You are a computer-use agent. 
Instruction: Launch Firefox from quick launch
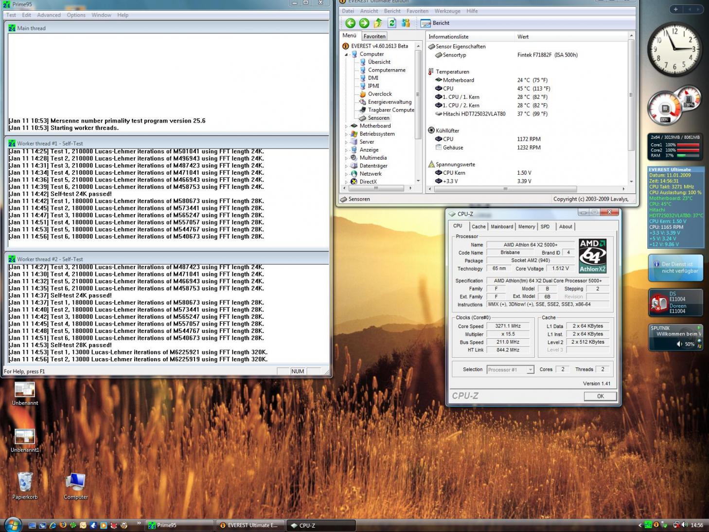pyautogui.click(x=63, y=525)
